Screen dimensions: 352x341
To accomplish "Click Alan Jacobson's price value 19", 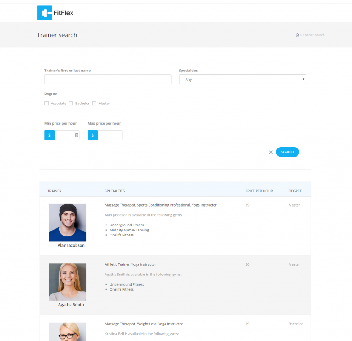I will (x=247, y=205).
